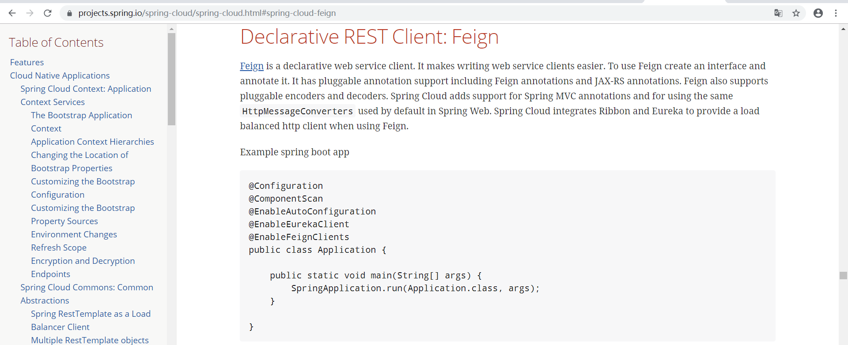Image resolution: width=848 pixels, height=345 pixels.
Task: Click the public static void main line
Action: pos(375,275)
